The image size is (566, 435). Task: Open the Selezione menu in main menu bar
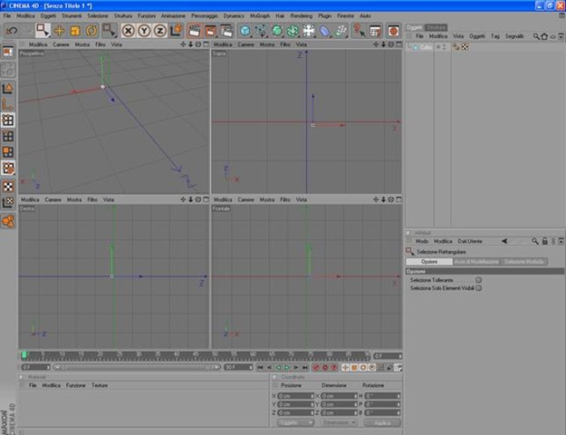[x=98, y=16]
